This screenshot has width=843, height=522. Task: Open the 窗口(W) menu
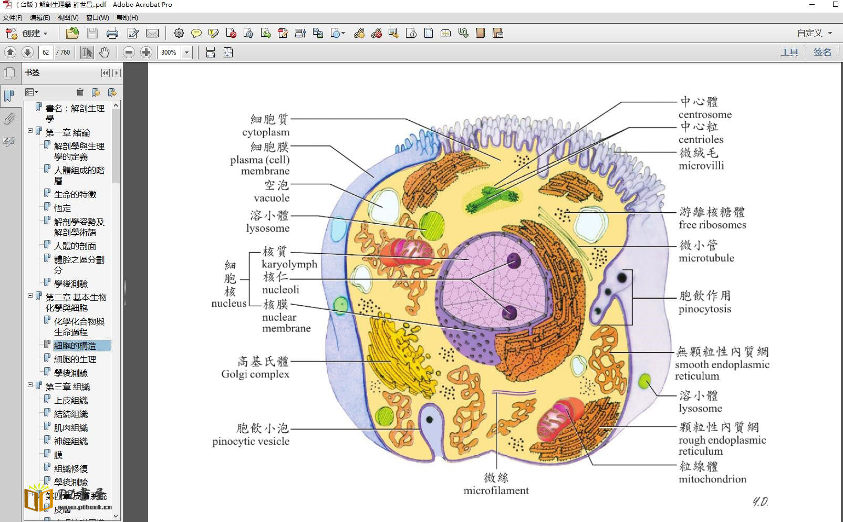pyautogui.click(x=98, y=17)
